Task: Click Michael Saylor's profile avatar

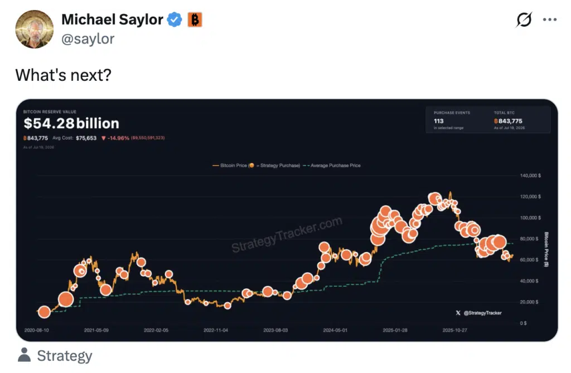Action: [34, 29]
